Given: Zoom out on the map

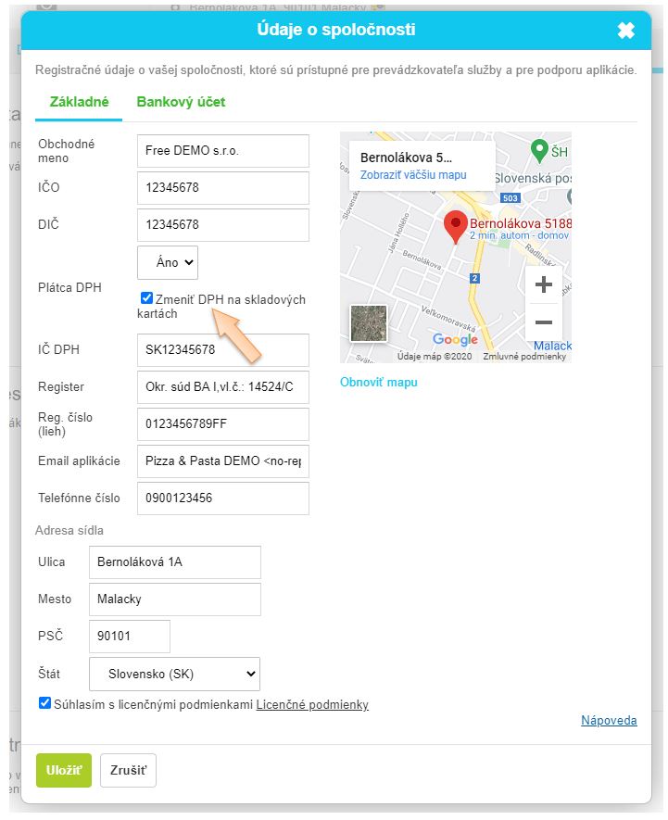Looking at the screenshot, I should coord(544,322).
